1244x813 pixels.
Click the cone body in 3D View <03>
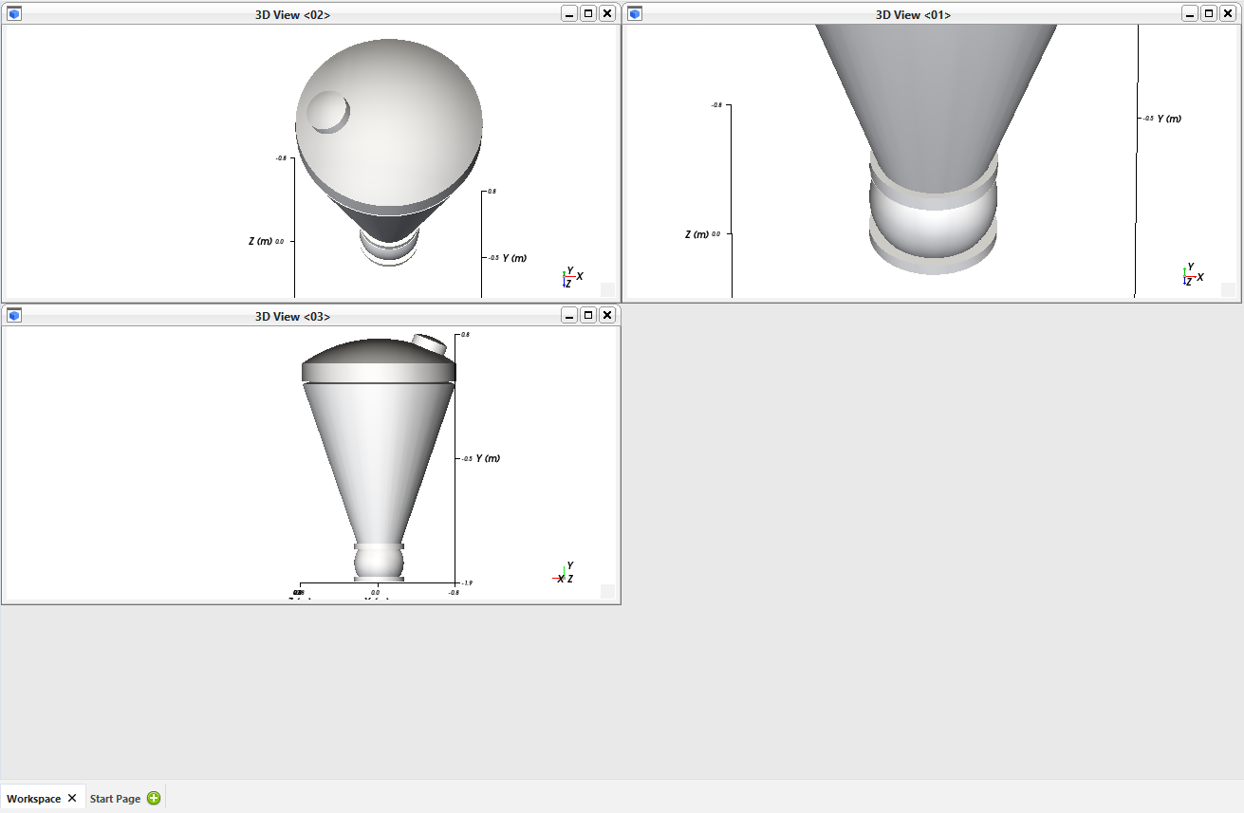point(379,455)
